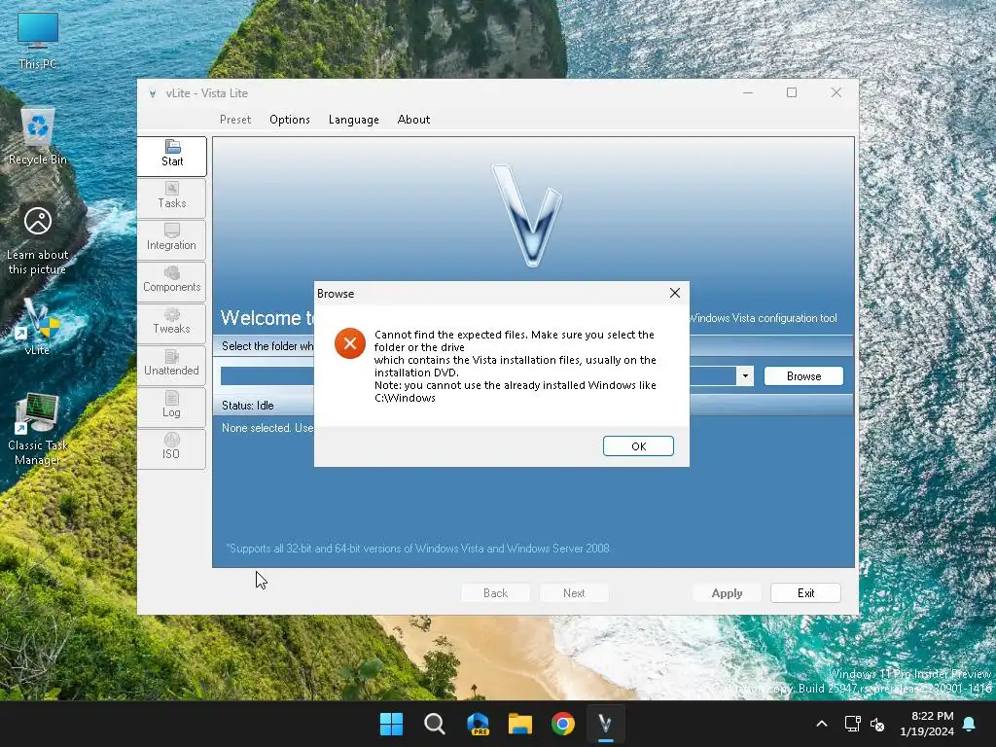Click the vLite icon in title bar
996x747 pixels.
coord(153,93)
